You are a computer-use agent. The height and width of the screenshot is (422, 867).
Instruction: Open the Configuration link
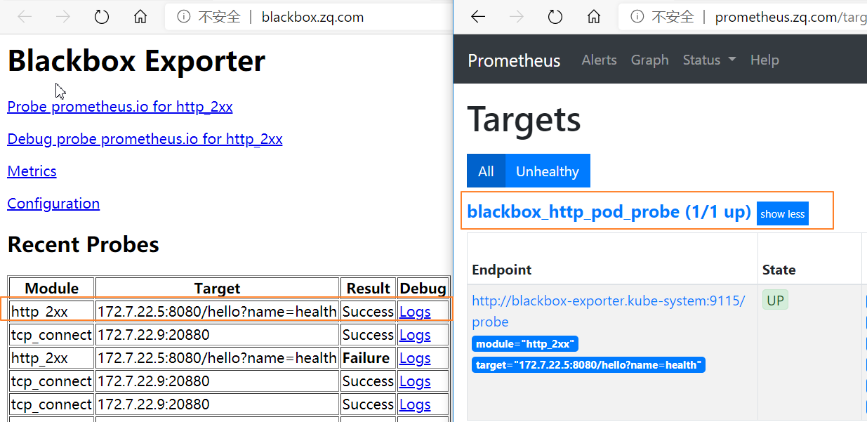pyautogui.click(x=53, y=204)
